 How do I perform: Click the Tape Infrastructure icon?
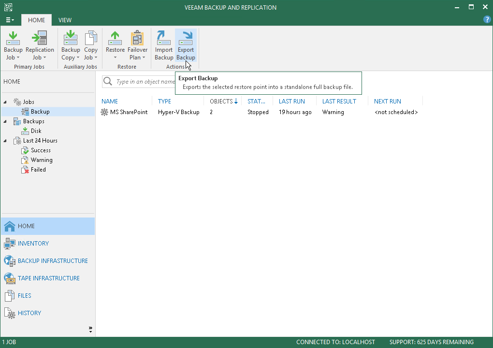10,278
